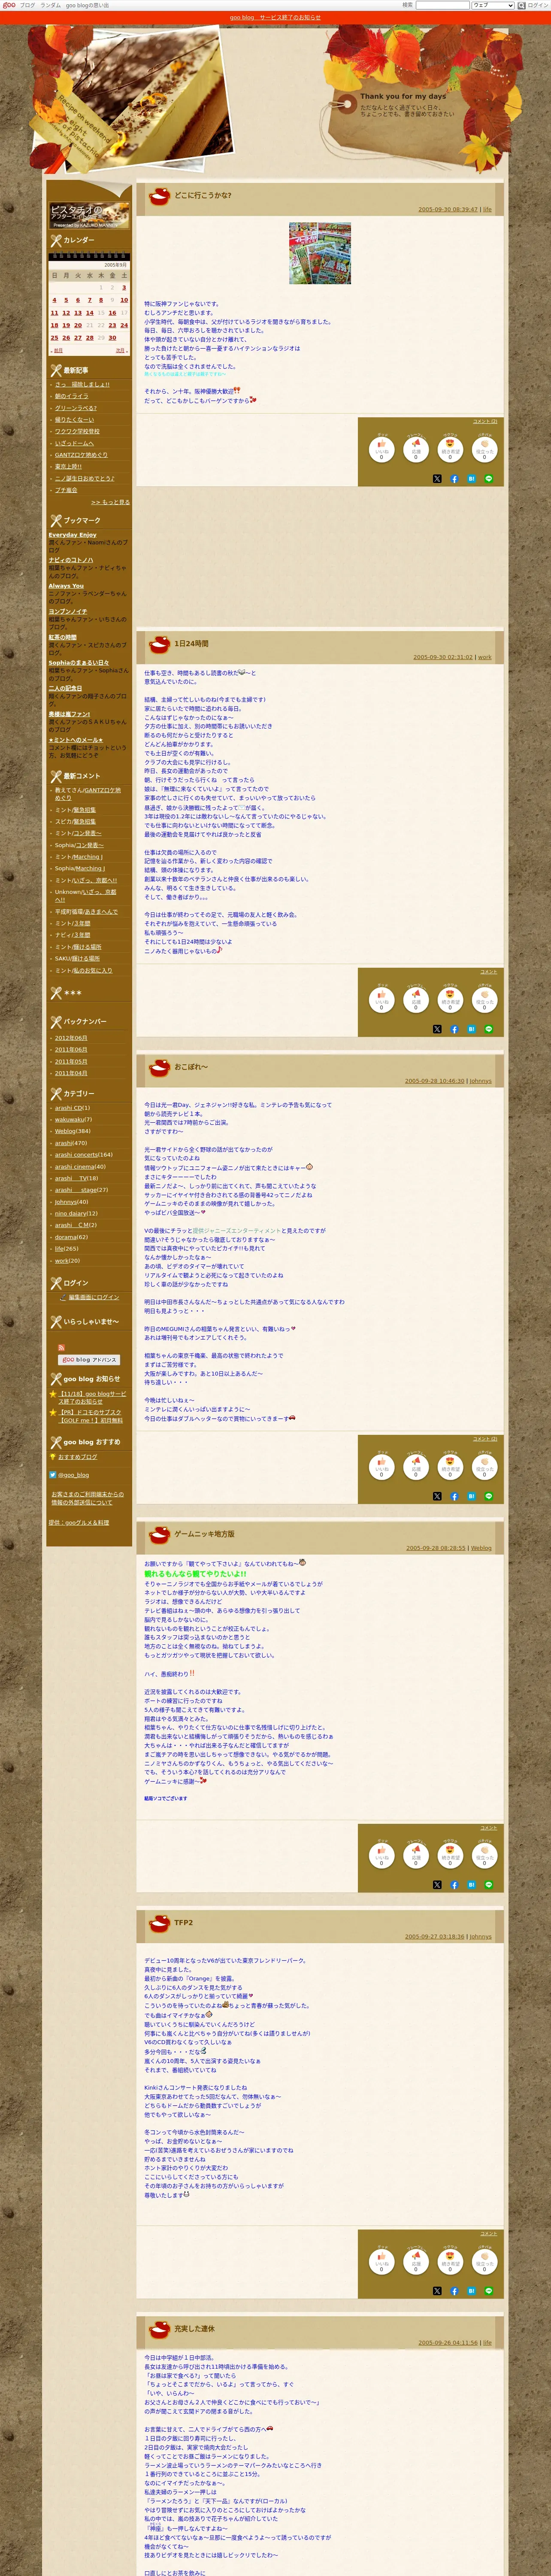Viewport: 551px width, 2576px height.
Task: Share 1日24時間 post on LINE
Action: pos(489,1029)
